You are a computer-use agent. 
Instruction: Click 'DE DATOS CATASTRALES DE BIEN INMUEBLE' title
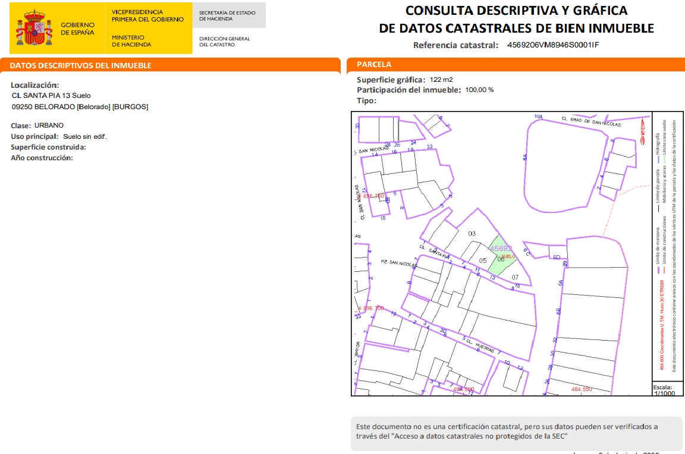[x=516, y=28]
